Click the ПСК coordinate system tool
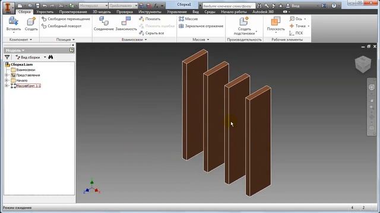Viewport: 380px width, 213px height. tap(296, 33)
